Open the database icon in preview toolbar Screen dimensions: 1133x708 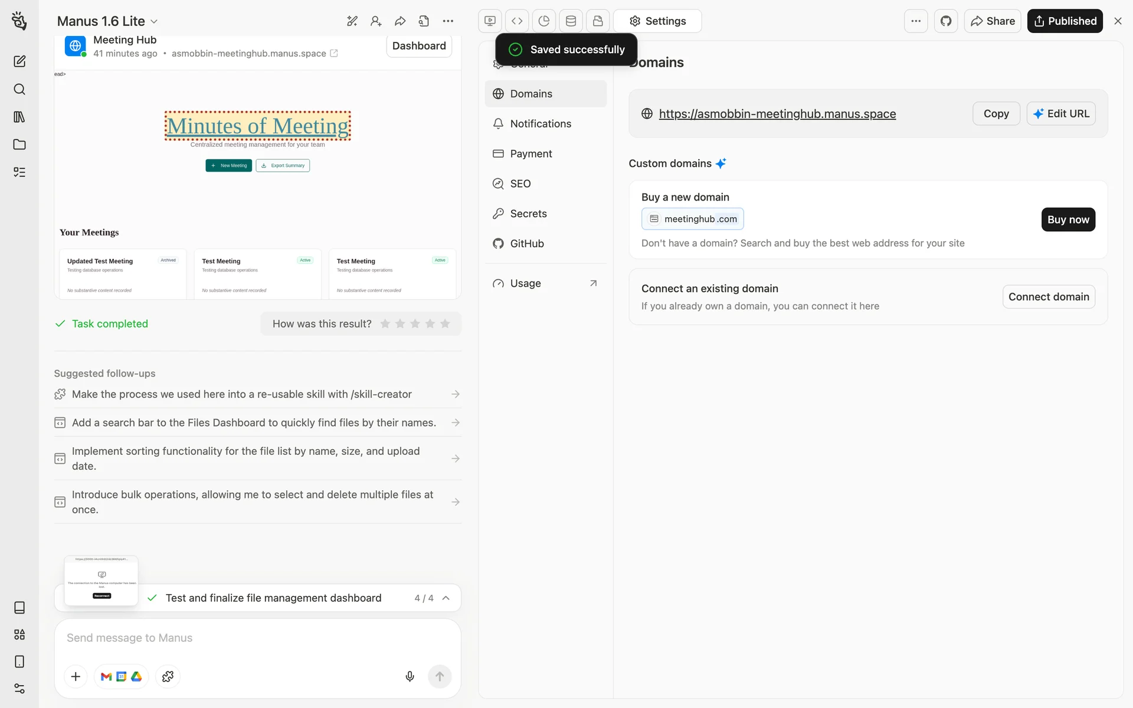tap(571, 21)
